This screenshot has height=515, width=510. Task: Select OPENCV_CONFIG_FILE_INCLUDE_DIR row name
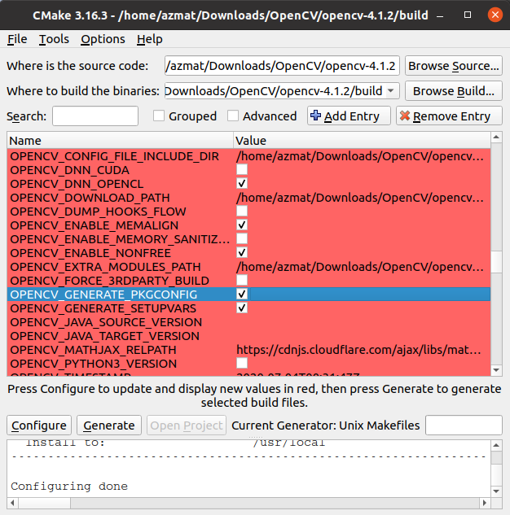pyautogui.click(x=114, y=156)
